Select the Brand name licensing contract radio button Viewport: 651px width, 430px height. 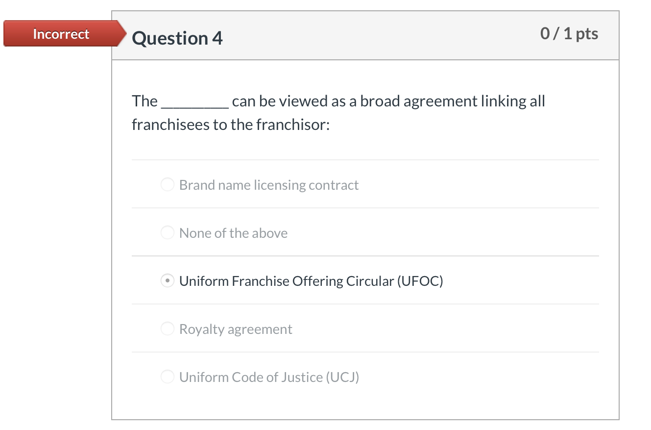[168, 184]
